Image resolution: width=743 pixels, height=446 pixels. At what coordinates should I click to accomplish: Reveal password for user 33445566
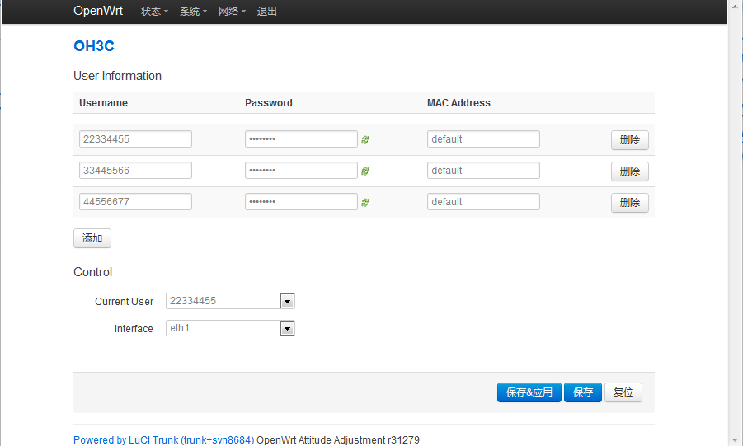click(364, 171)
